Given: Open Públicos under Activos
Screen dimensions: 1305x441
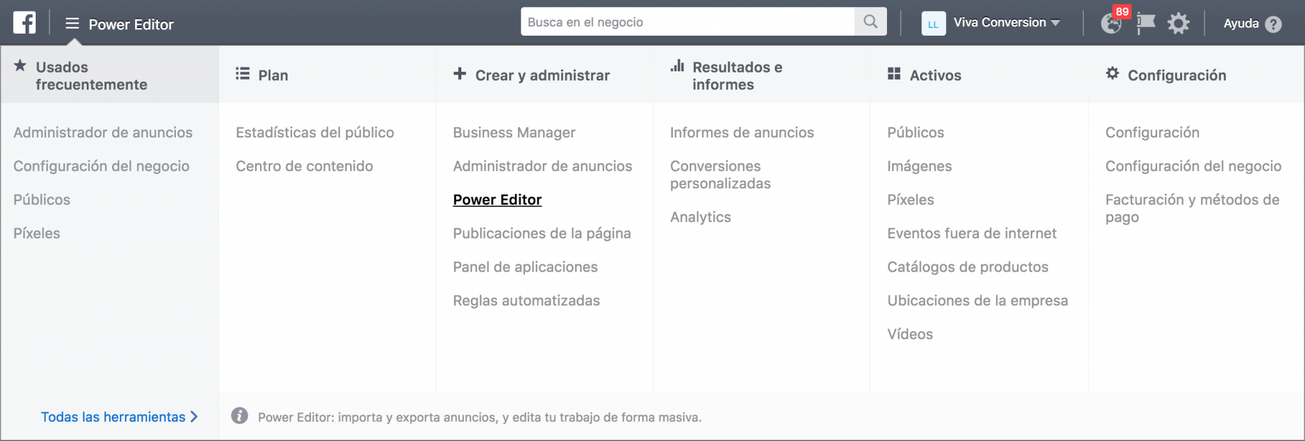Looking at the screenshot, I should (x=916, y=132).
